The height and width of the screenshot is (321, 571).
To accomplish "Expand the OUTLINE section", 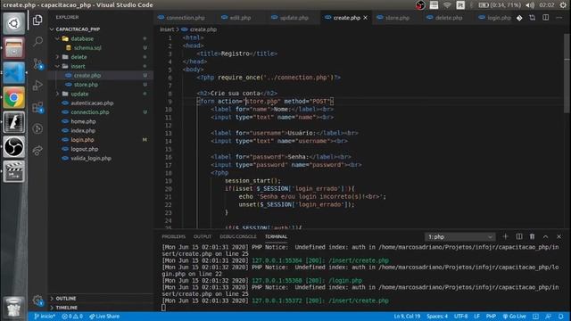I will [x=66, y=299].
